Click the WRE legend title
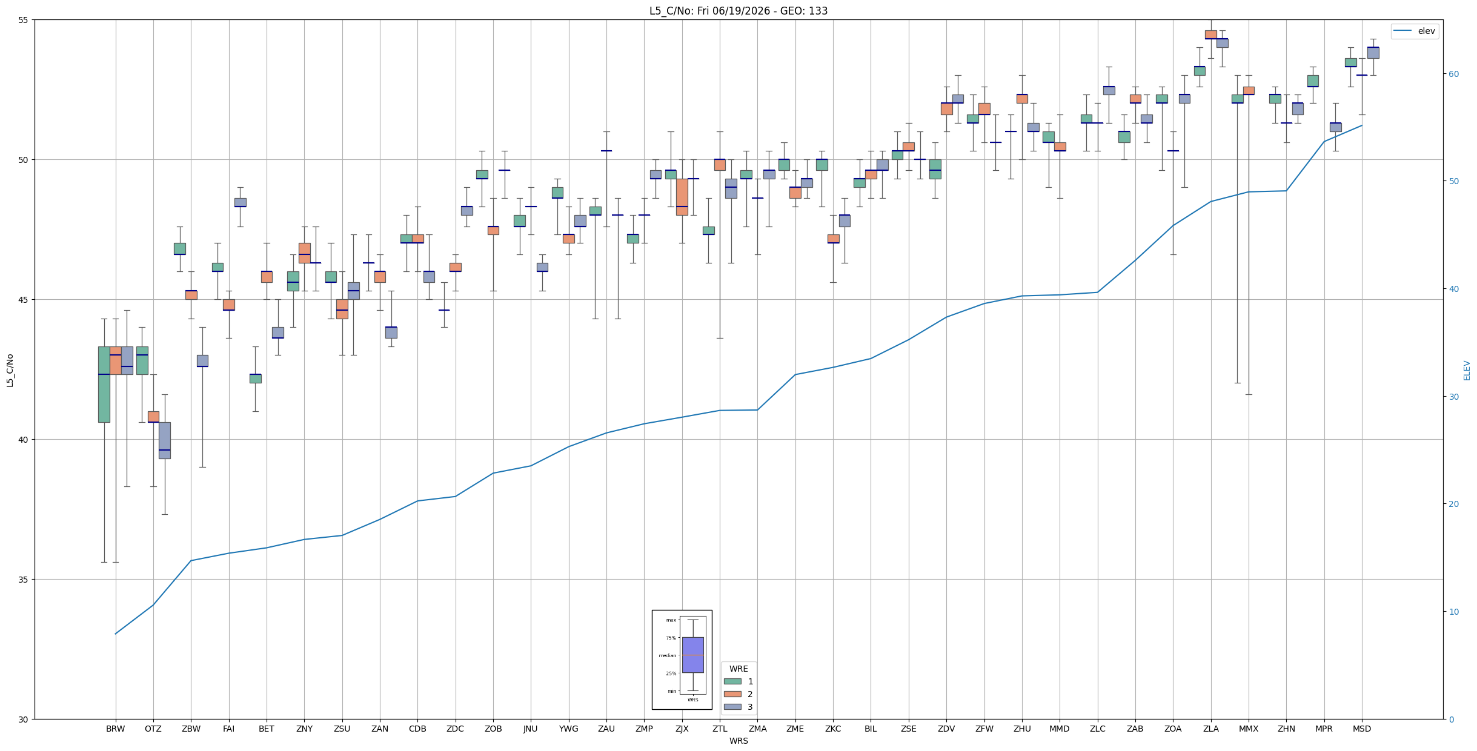Viewport: 1477px width, 751px height. click(739, 669)
